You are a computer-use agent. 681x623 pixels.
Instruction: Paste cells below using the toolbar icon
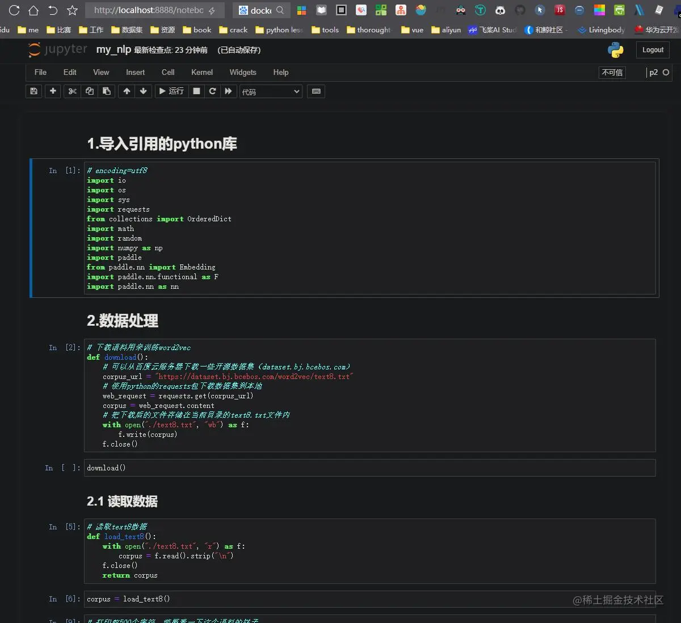click(106, 91)
